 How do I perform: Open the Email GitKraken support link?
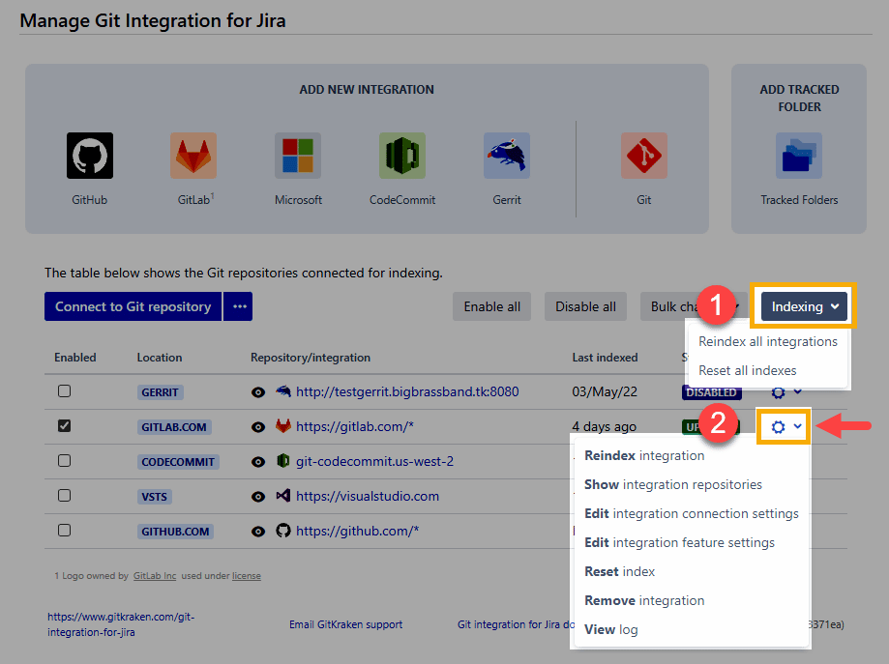click(345, 624)
